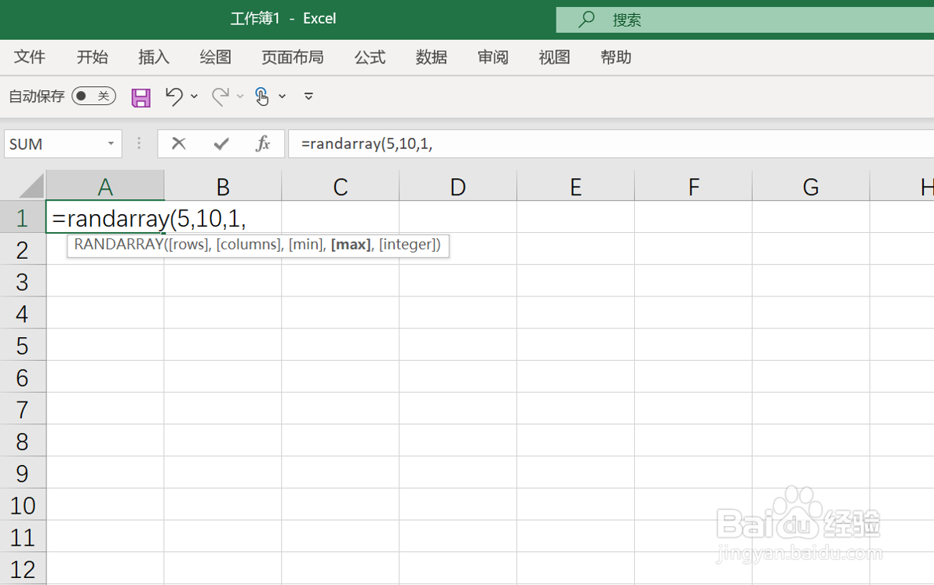Expand the Undo history dropdown

(x=194, y=96)
